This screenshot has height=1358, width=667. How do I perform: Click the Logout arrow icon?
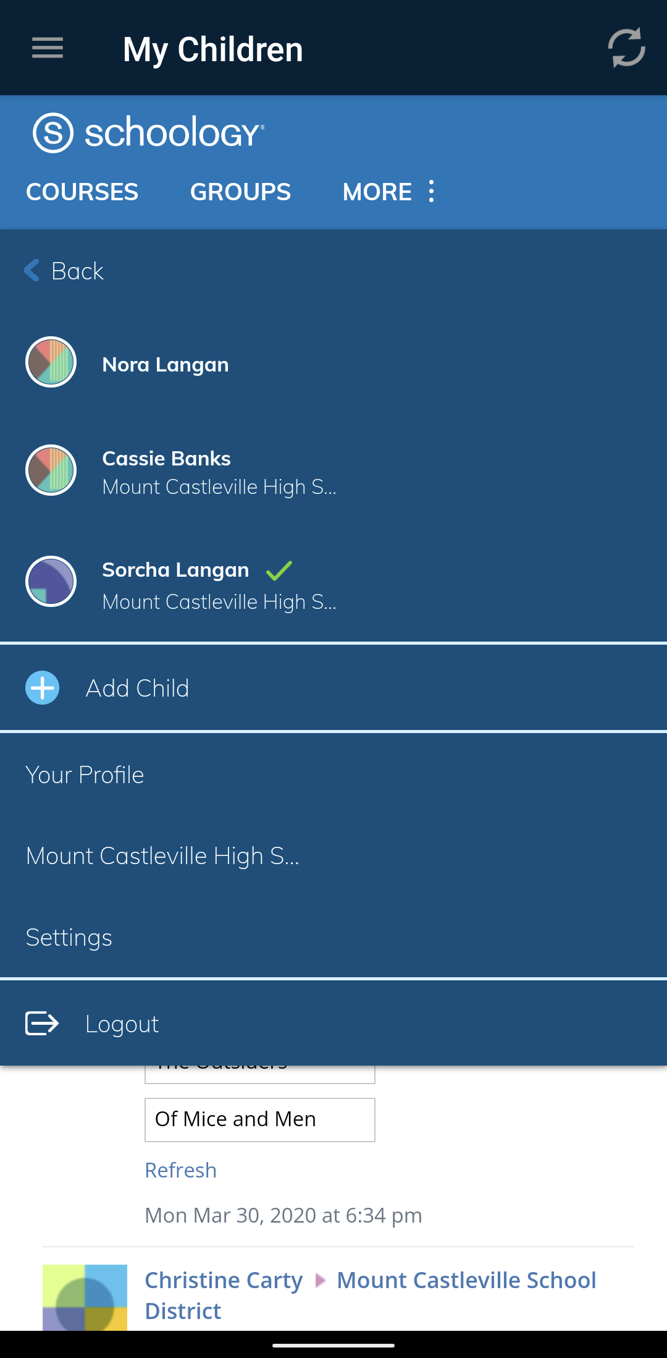pos(42,1023)
